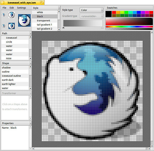Open the Properties menu header

pyautogui.click(x=16, y=123)
